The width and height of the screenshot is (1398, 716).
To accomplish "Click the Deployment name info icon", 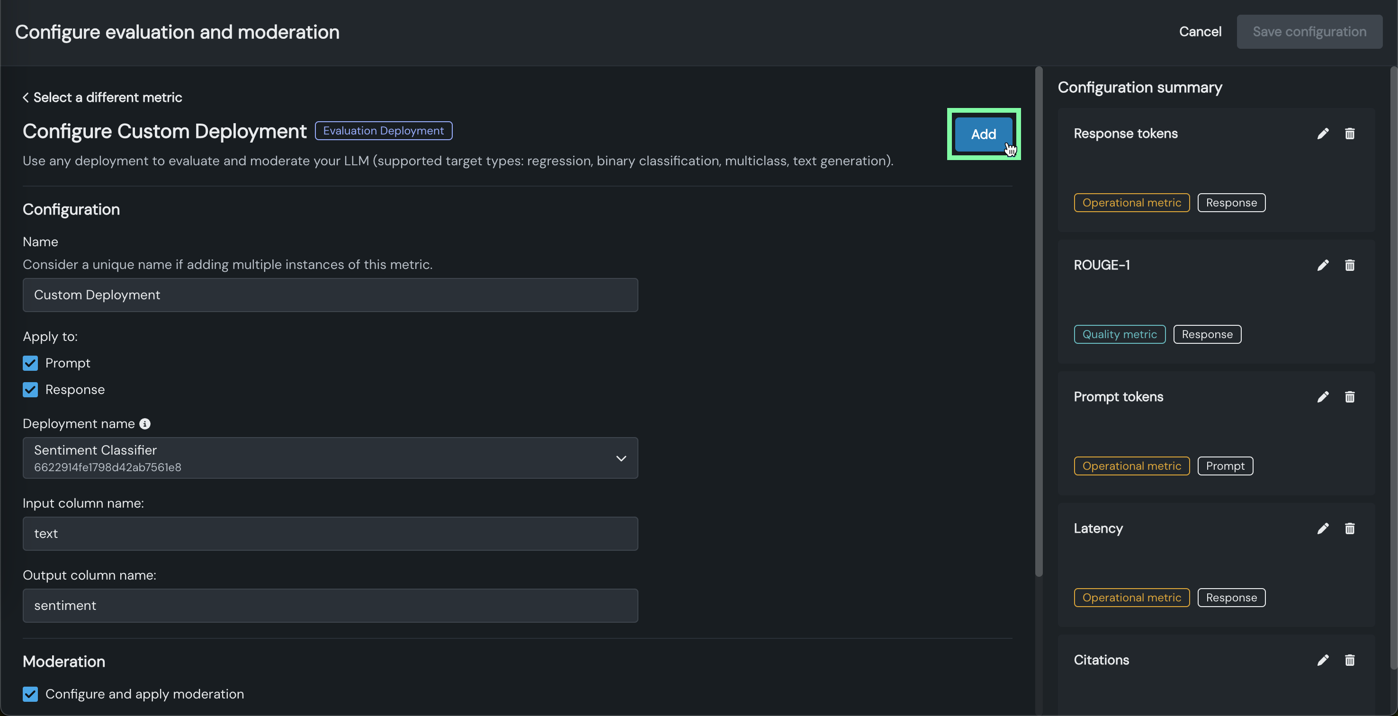I will (144, 423).
